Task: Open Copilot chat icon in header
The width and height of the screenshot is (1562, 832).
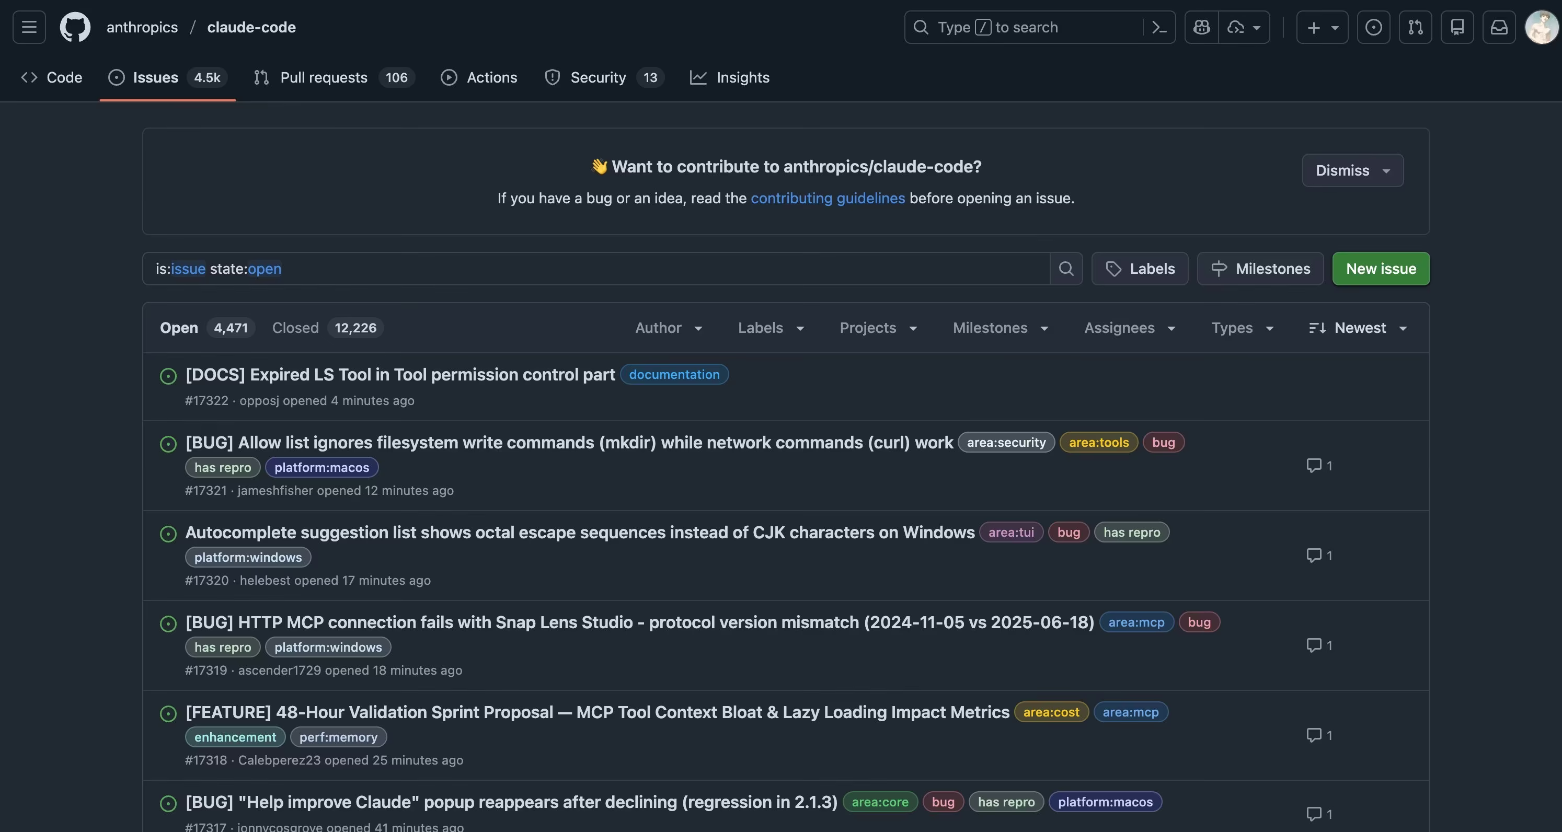Action: tap(1201, 27)
